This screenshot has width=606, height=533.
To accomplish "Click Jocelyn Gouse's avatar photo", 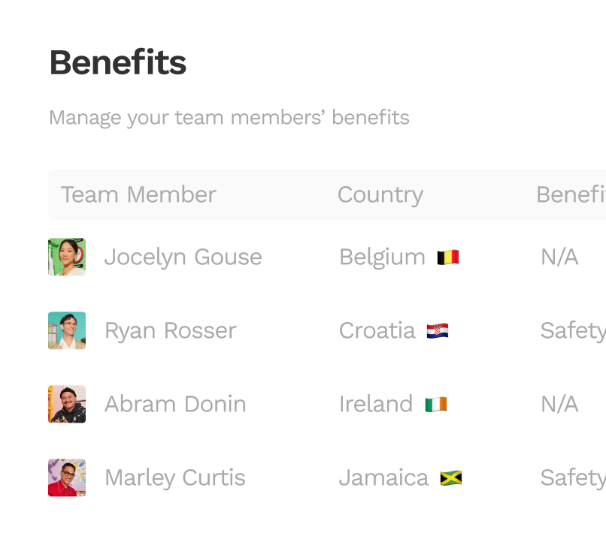I will click(67, 257).
